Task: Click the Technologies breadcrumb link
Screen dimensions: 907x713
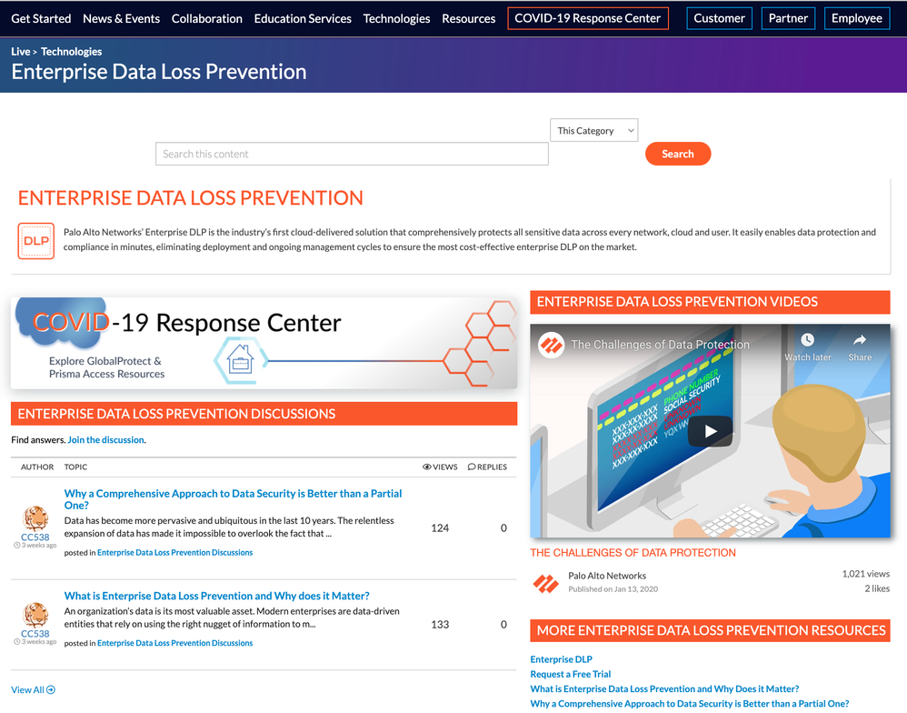Action: pyautogui.click(x=71, y=52)
